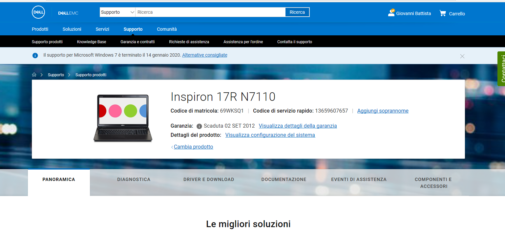Open the green Contattaci side tab
Screen dimensions: 505x234
[x=501, y=69]
